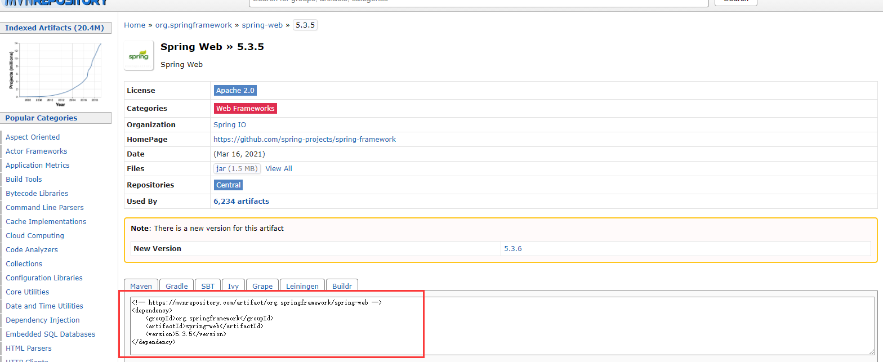Open Code Analyzers category
Viewport: 883px width, 362px height.
pos(32,249)
